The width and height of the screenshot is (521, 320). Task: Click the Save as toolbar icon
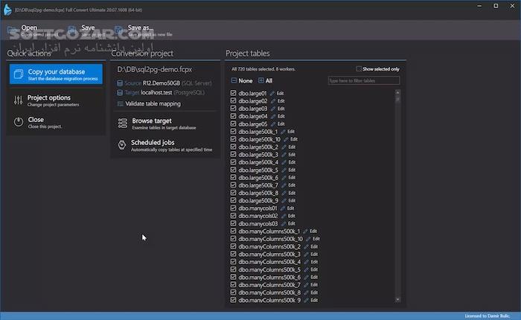[118, 30]
